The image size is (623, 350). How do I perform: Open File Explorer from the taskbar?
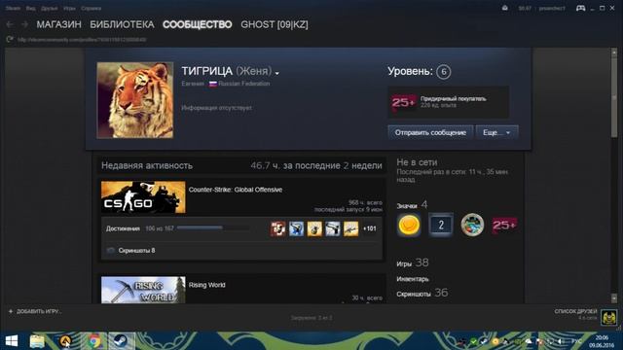[x=37, y=341]
